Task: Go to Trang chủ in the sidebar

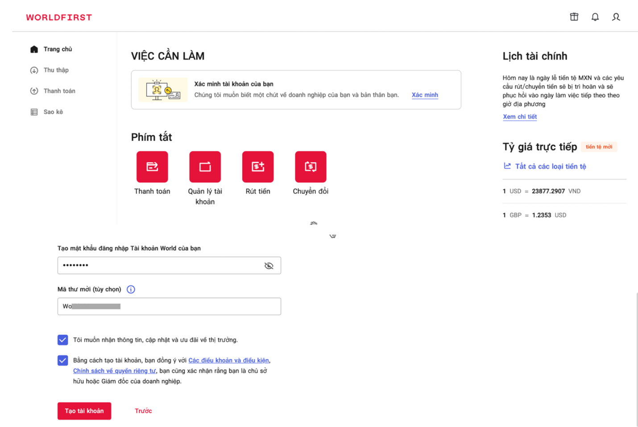Action: coord(57,49)
